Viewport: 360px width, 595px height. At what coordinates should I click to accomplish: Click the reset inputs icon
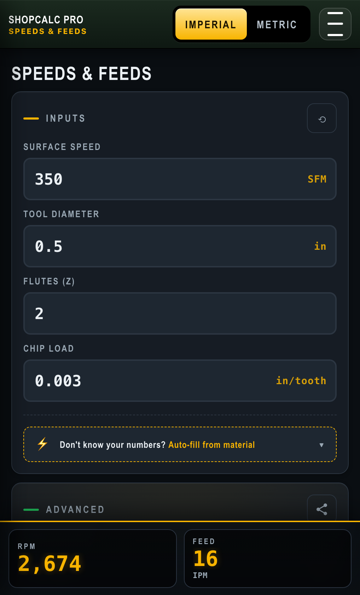point(321,119)
